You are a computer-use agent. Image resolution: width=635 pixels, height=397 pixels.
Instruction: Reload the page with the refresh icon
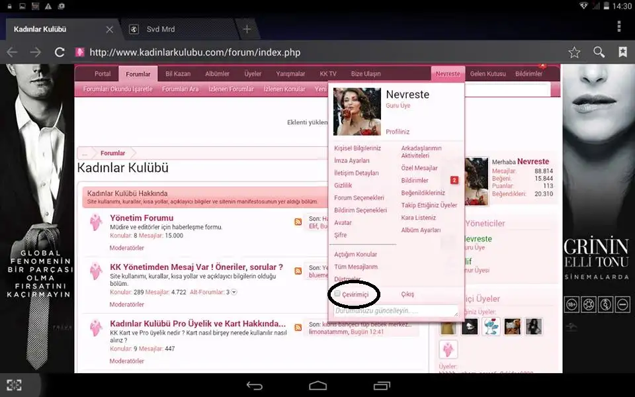60,52
